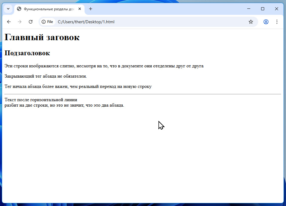The height and width of the screenshot is (206, 286).
Task: Open a new tab with the plus button
Action: pyautogui.click(x=91, y=9)
